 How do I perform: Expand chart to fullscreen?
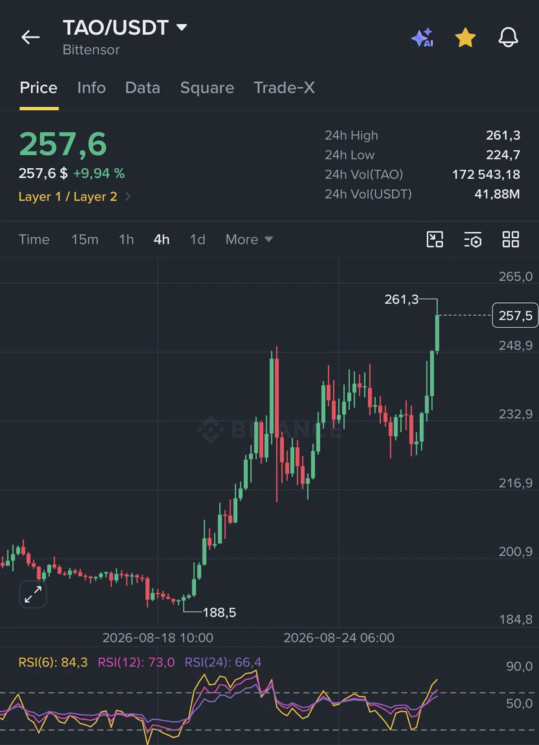pyautogui.click(x=33, y=595)
